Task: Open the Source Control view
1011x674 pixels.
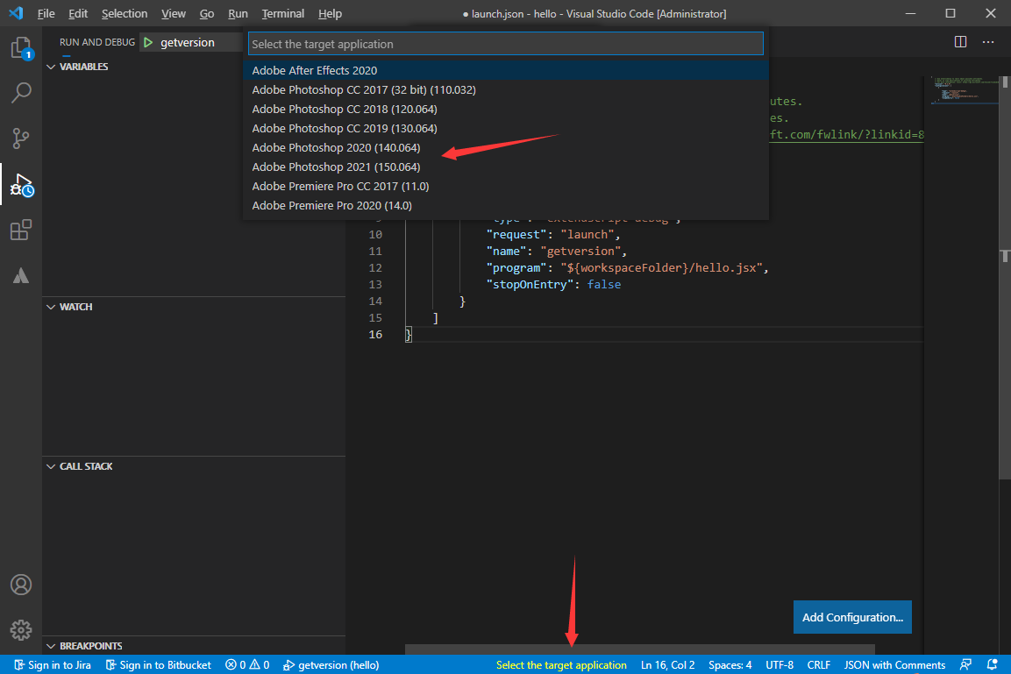Action: [21, 138]
